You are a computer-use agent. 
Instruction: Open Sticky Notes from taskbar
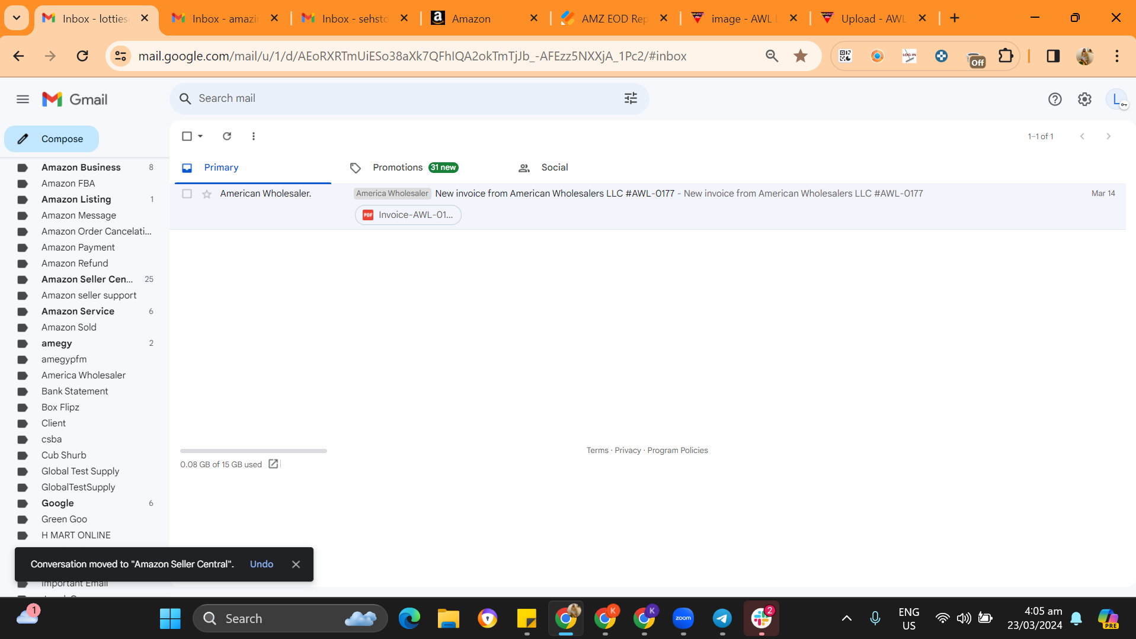pyautogui.click(x=526, y=619)
